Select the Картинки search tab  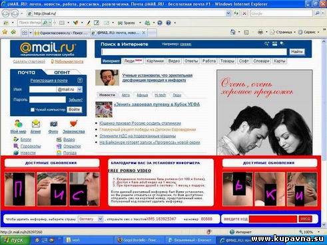coord(155,61)
